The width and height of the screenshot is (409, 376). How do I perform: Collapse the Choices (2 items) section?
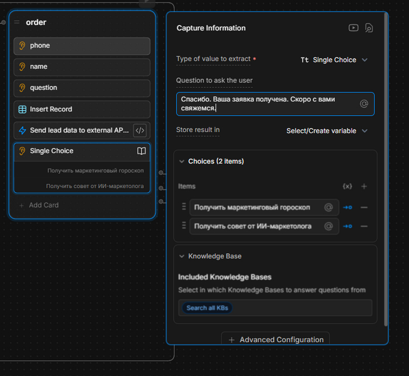(x=182, y=161)
